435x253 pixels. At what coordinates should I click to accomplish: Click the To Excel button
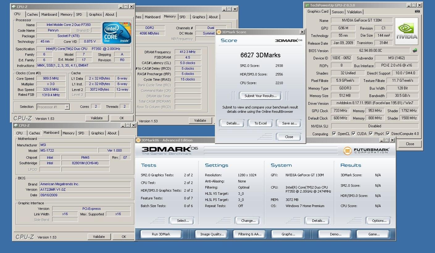(x=260, y=123)
